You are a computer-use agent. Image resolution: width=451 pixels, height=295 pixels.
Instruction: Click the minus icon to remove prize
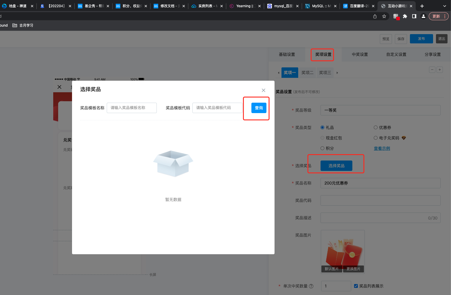[432, 70]
